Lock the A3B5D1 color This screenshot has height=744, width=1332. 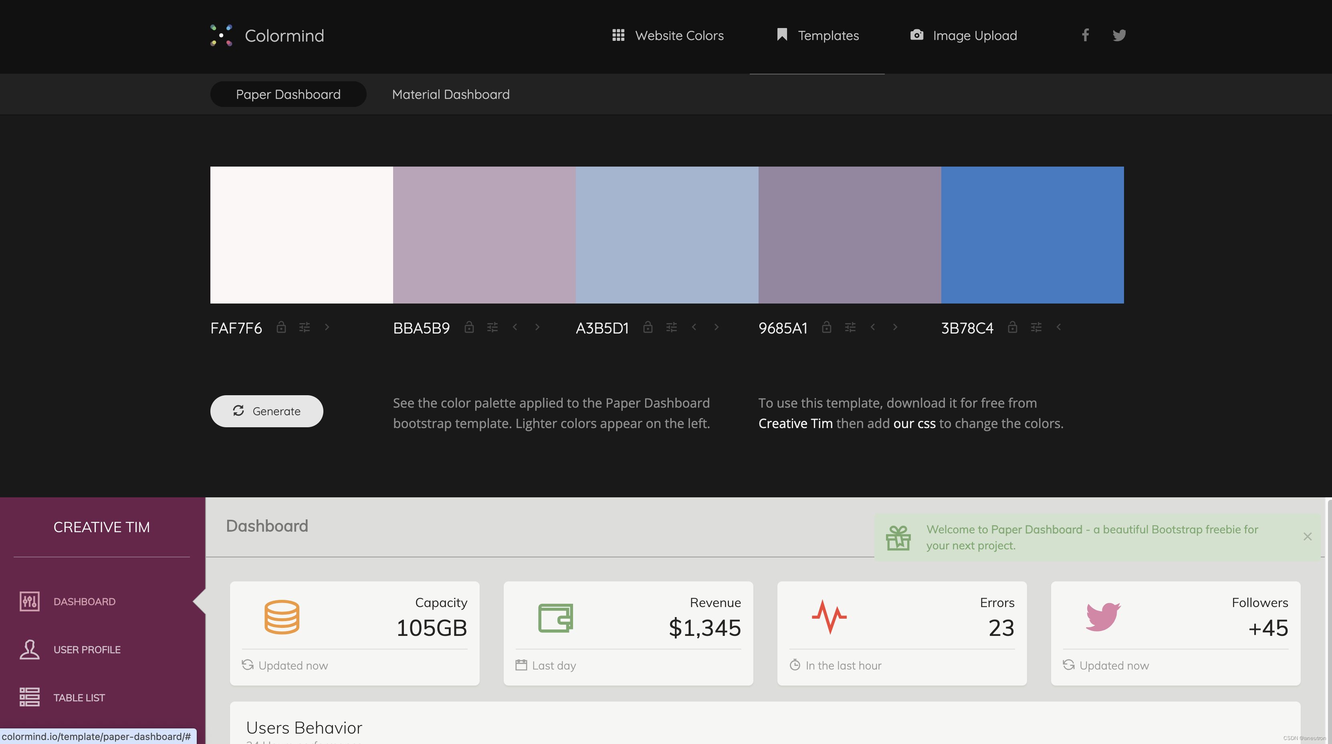pos(648,327)
